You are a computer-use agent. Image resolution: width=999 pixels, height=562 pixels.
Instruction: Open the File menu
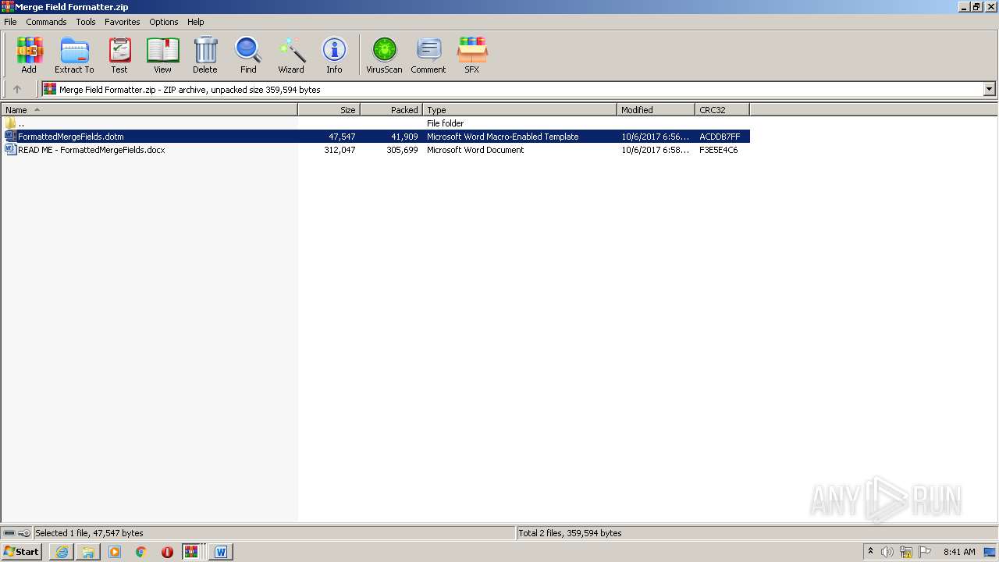pyautogui.click(x=10, y=22)
